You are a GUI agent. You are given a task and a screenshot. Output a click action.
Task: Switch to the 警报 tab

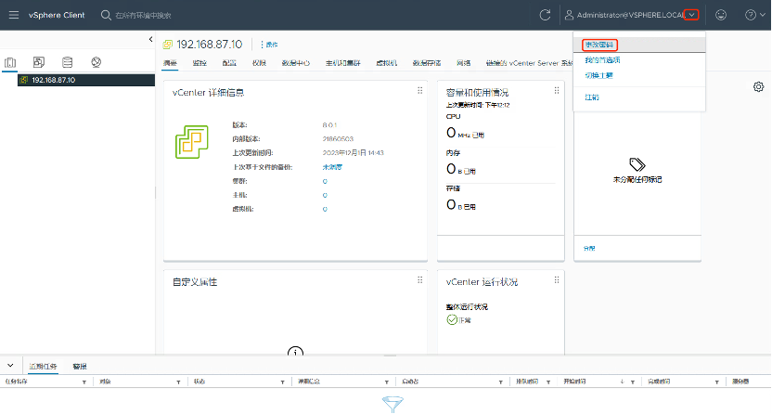tap(80, 367)
